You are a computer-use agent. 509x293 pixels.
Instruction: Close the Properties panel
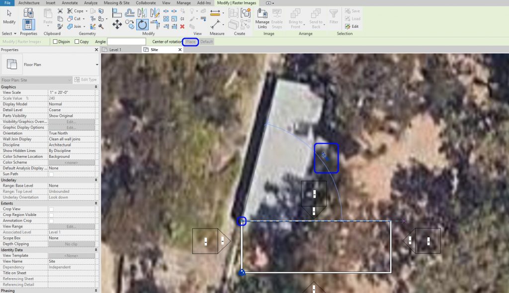pyautogui.click(x=96, y=50)
